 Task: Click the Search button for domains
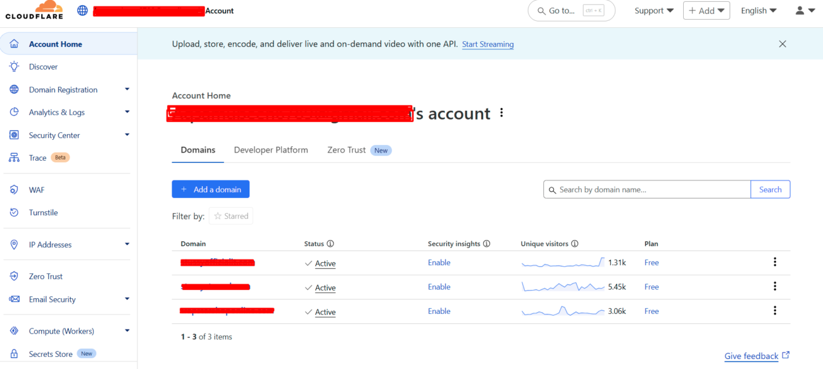click(x=770, y=189)
